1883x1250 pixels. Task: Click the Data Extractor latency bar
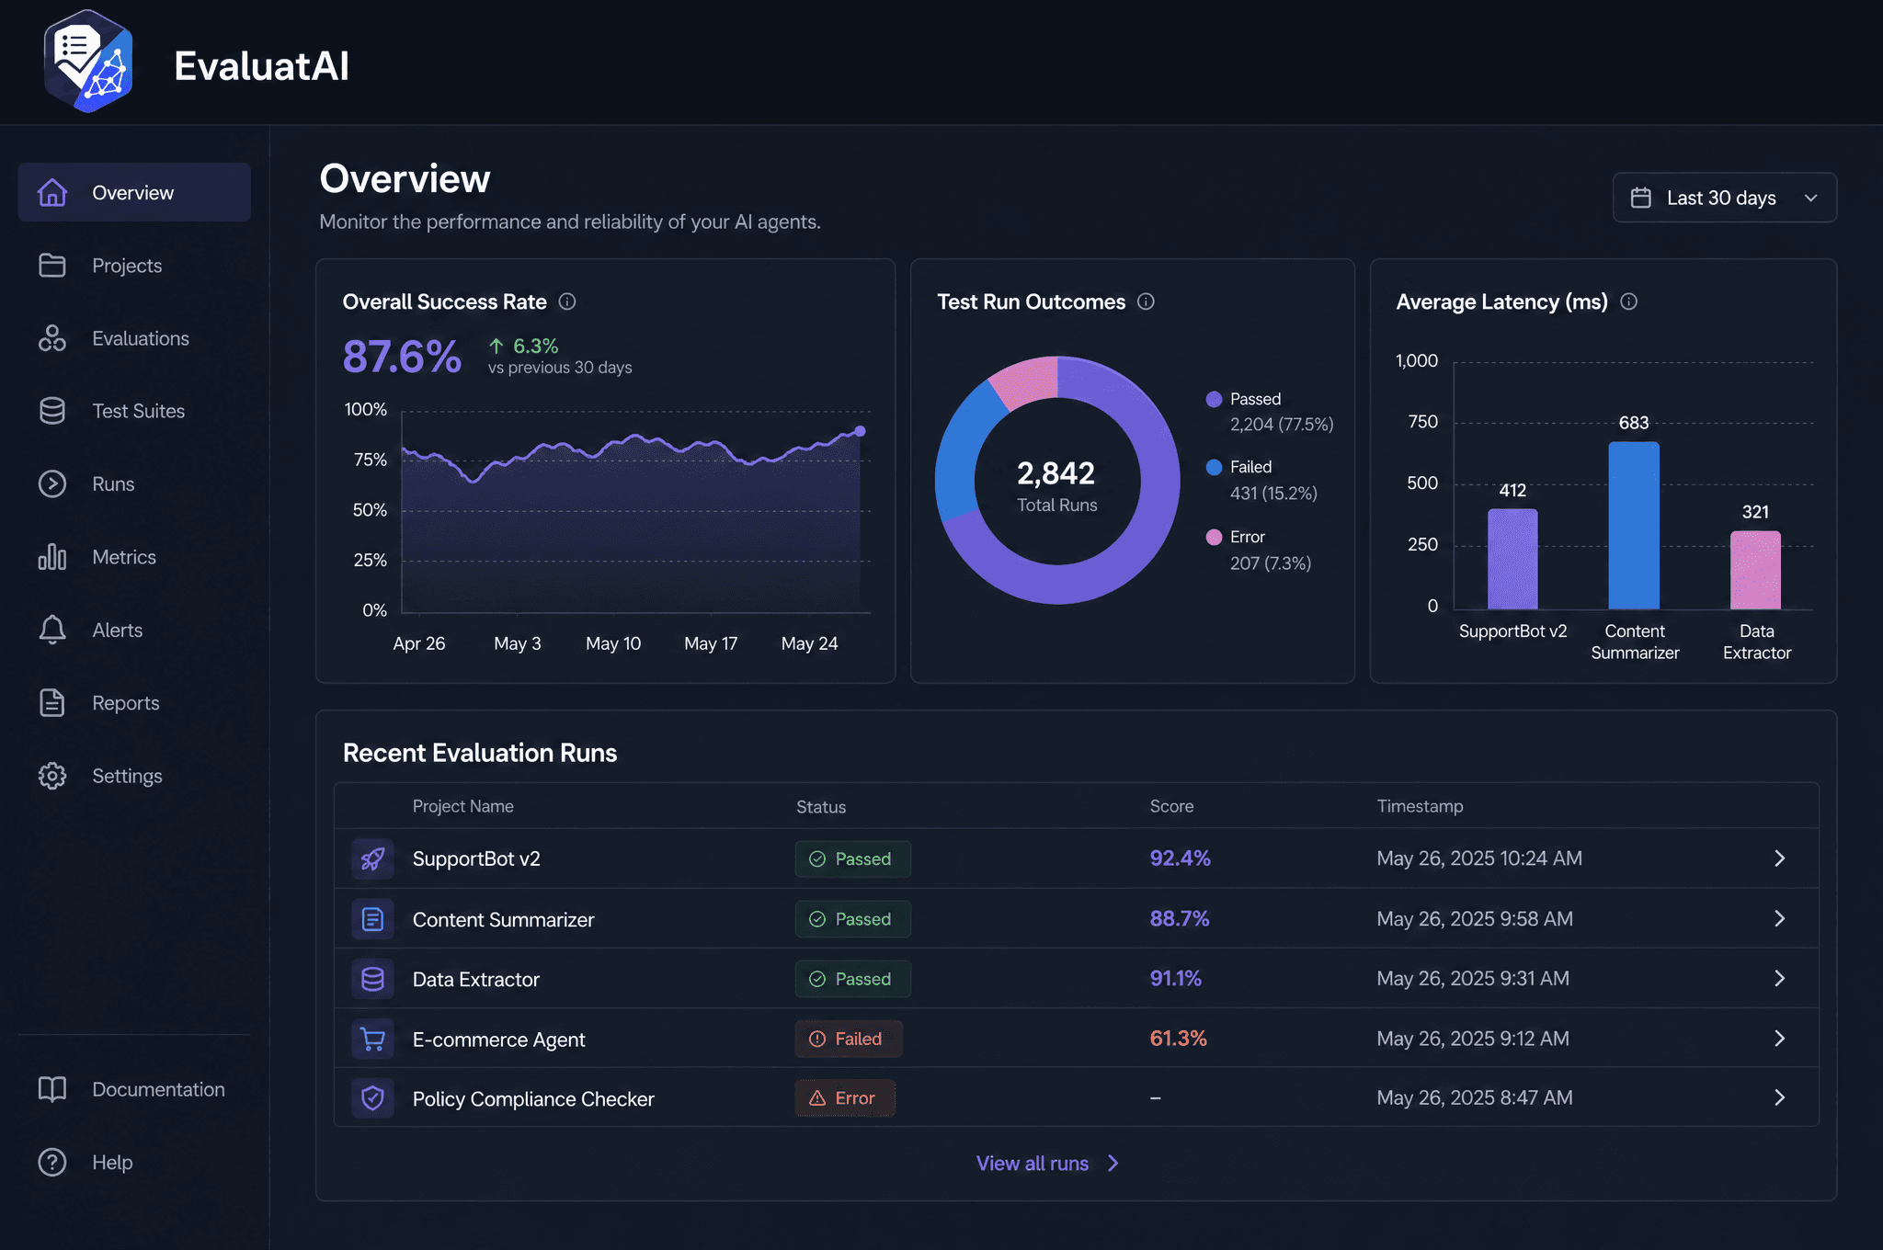(1755, 569)
